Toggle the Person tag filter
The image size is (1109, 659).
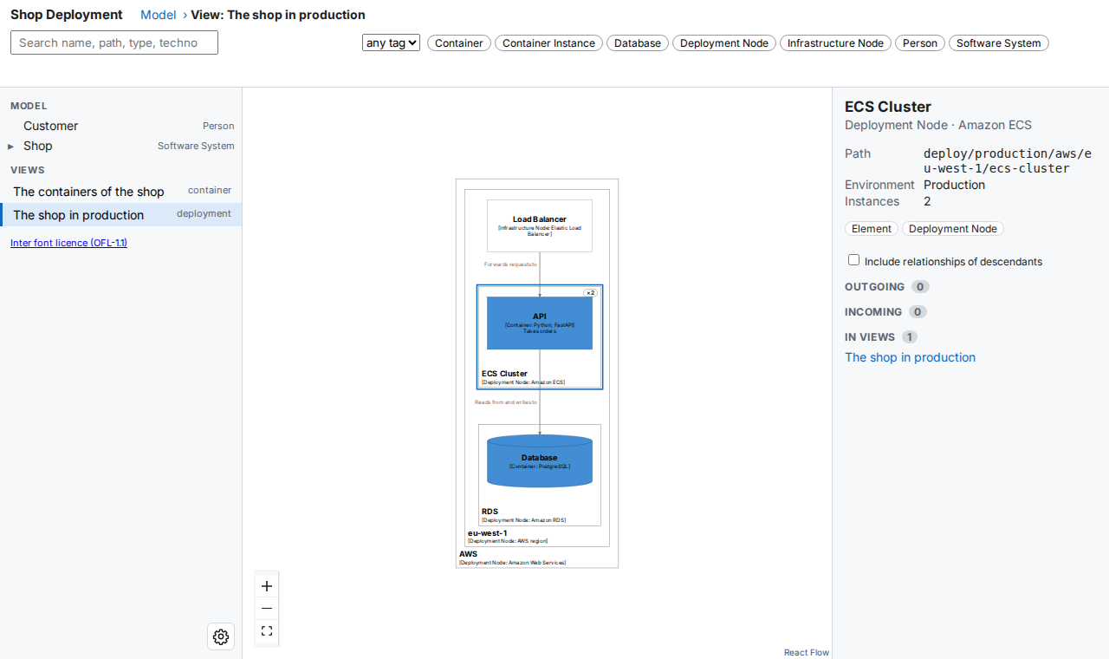[920, 42]
